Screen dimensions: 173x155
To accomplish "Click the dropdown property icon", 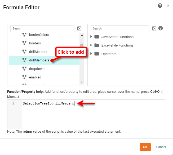I will (x=24, y=69).
